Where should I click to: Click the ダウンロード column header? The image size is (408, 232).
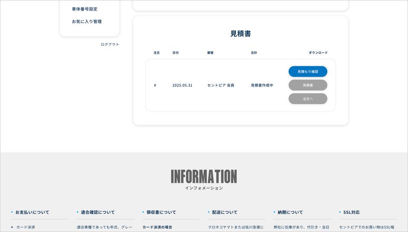[x=318, y=53]
